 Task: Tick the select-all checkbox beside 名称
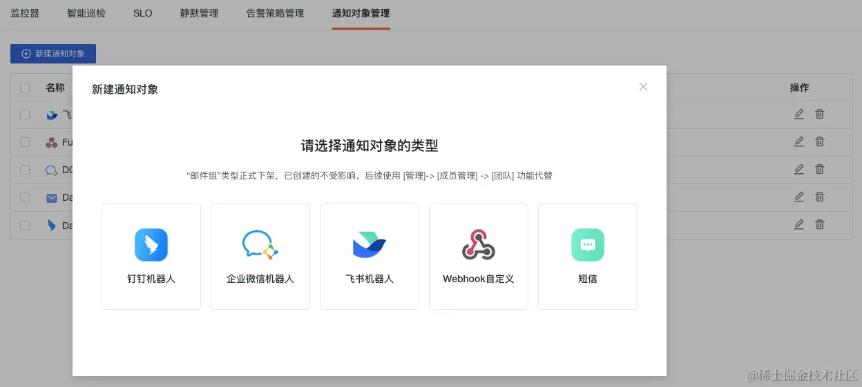click(x=25, y=88)
